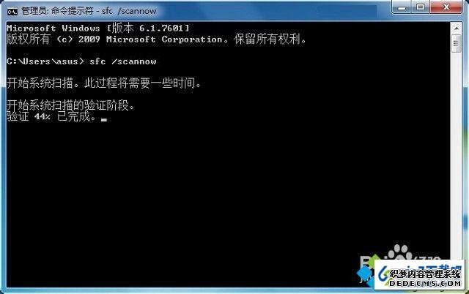
Task: Click the line 开始系统扫描。此过程将需要一些时间。
Action: coord(104,83)
